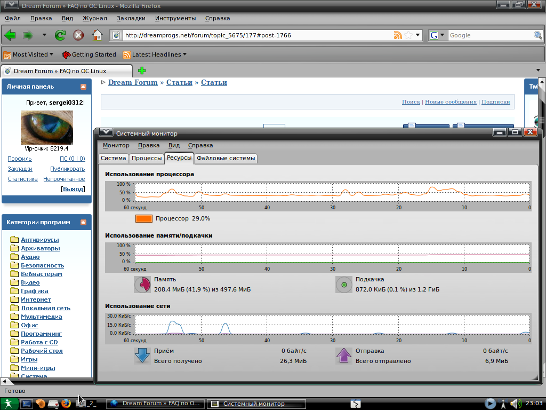Switch to the Процессы tab
Image resolution: width=546 pixels, height=410 pixels.
tap(147, 158)
